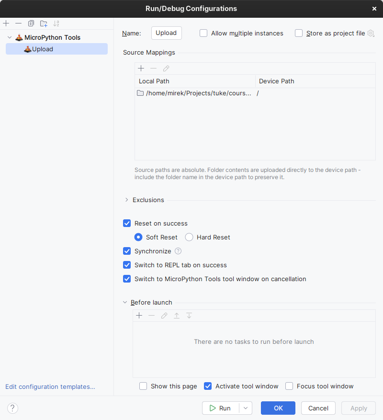Image resolution: width=383 pixels, height=420 pixels.
Task: Click the Run button
Action: pos(221,408)
